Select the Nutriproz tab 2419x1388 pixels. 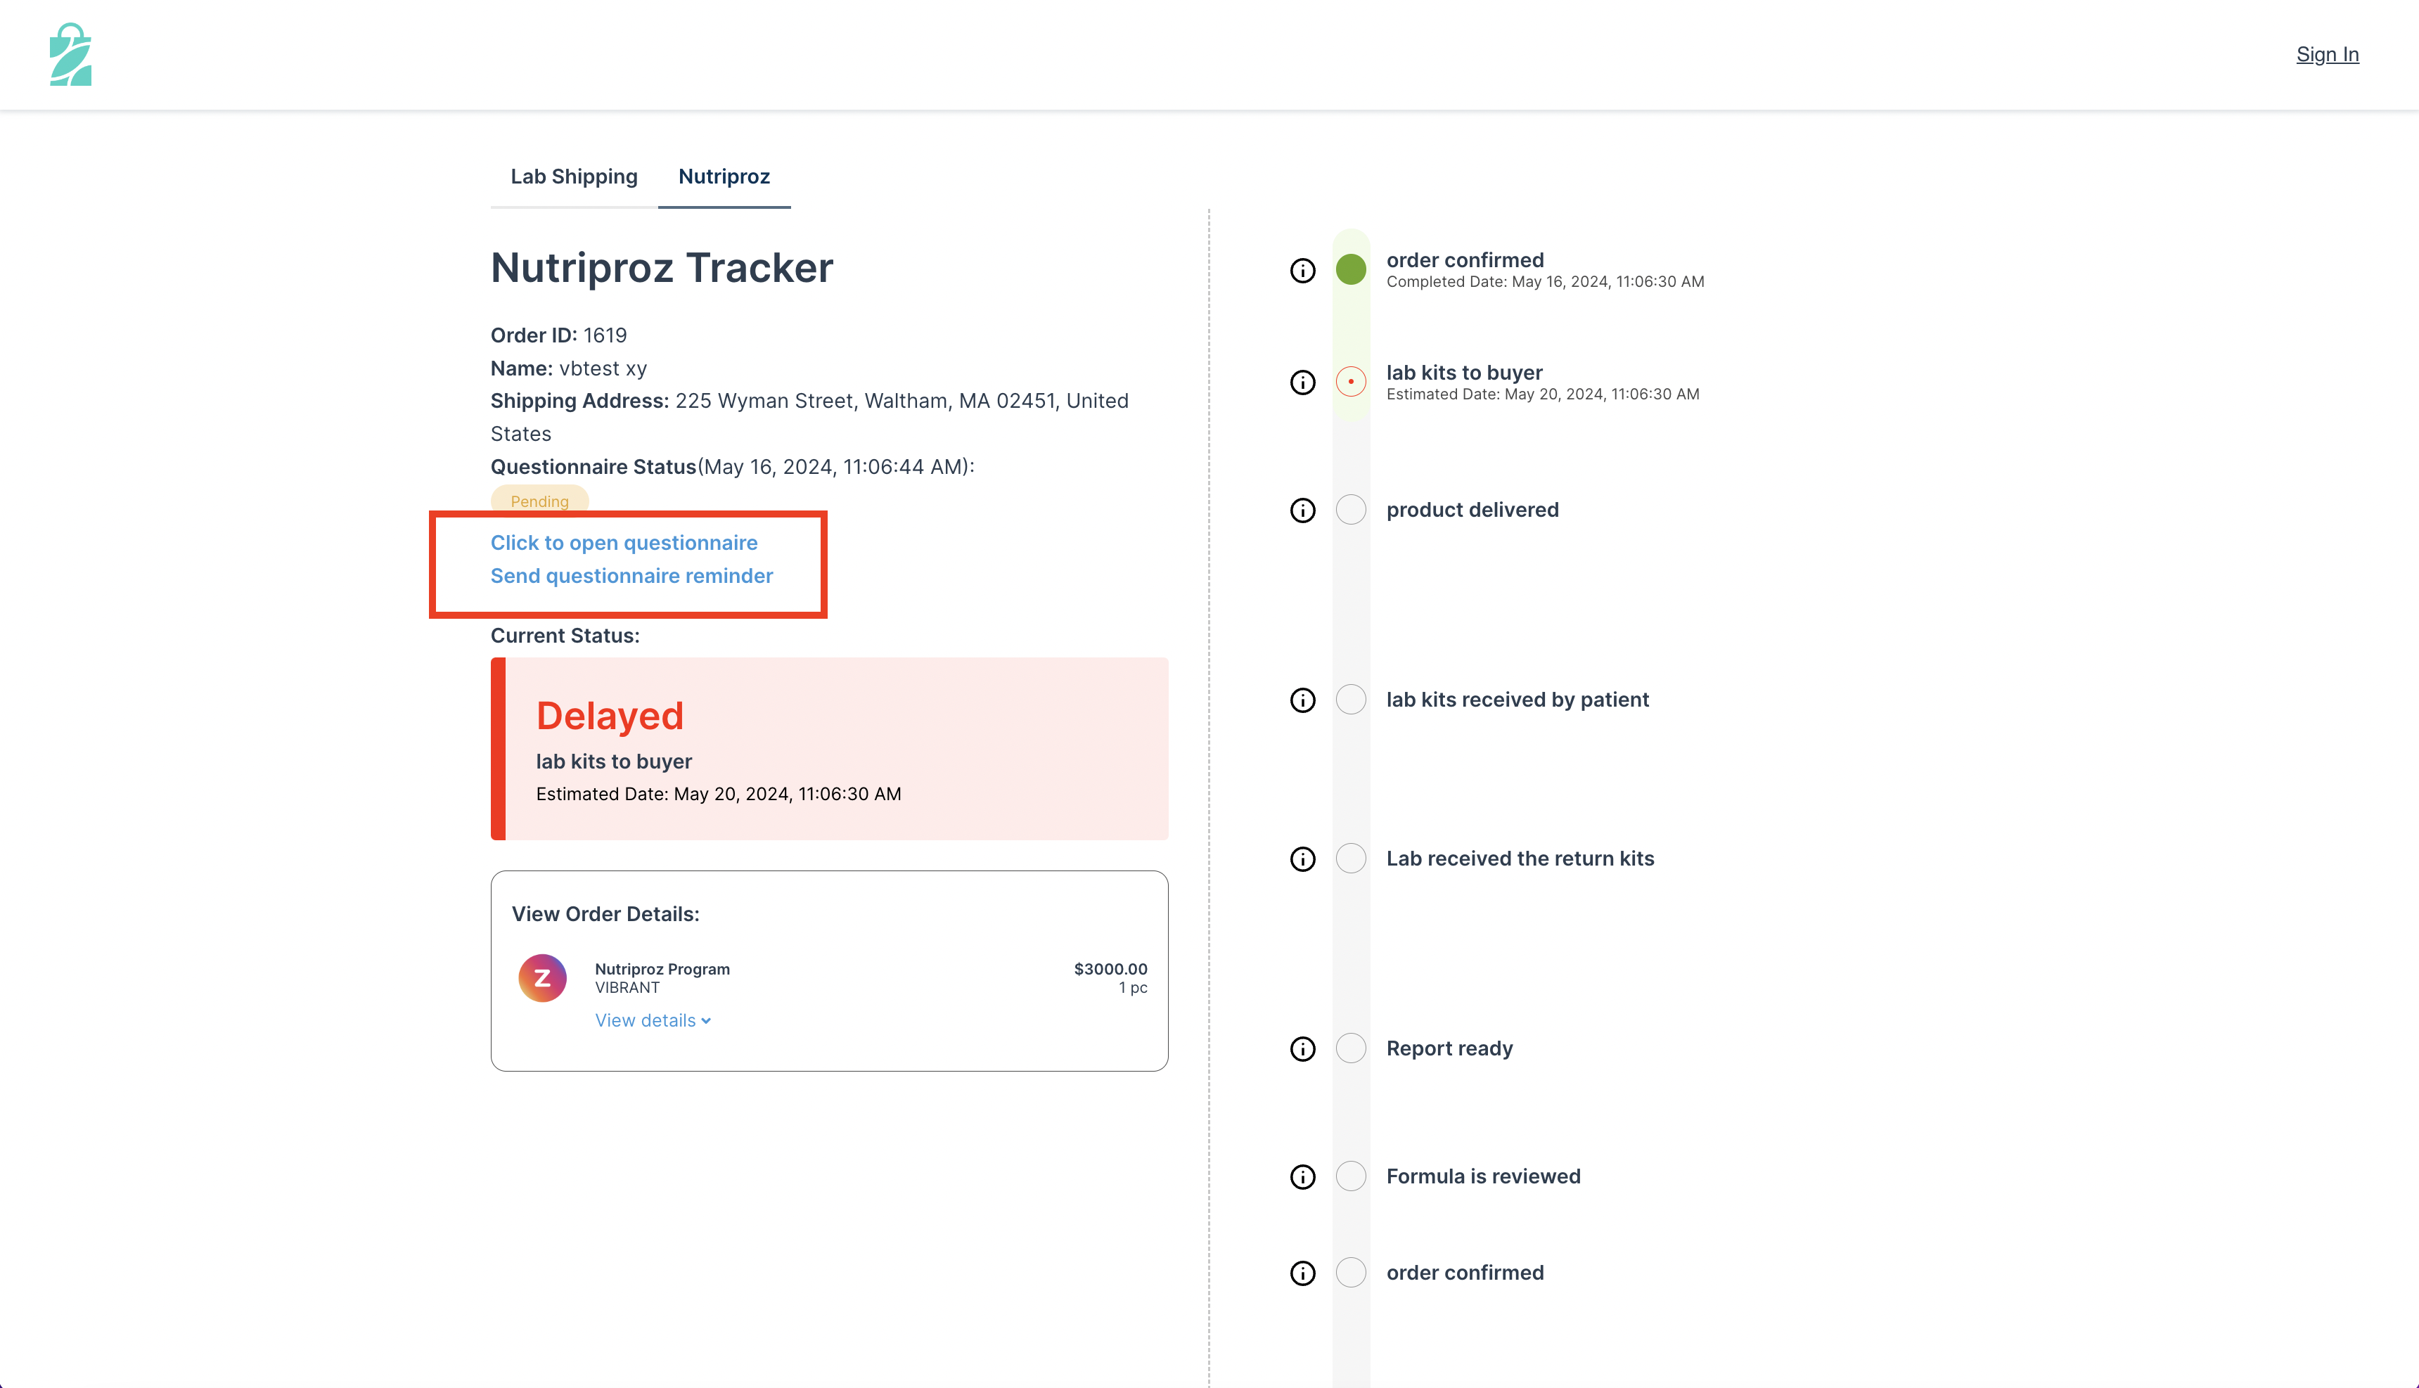click(x=724, y=176)
